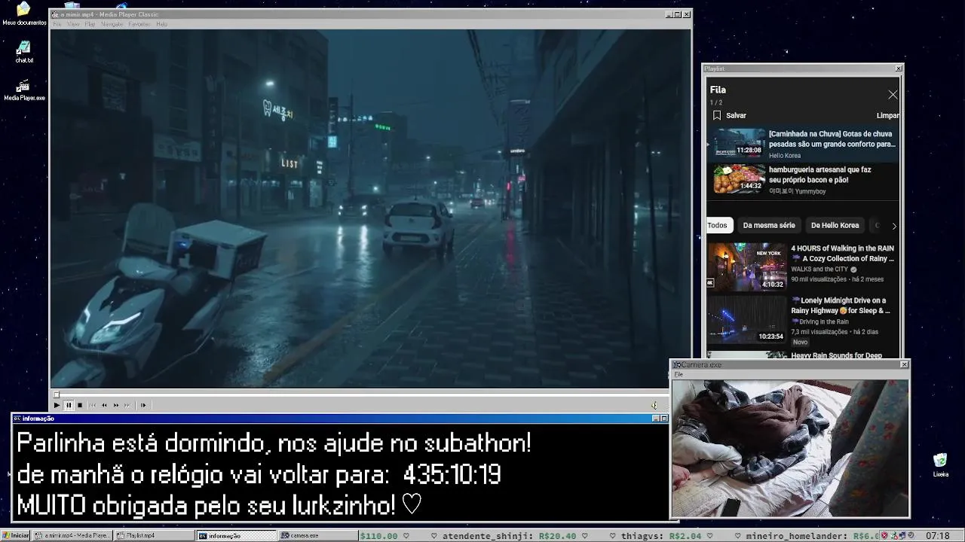Close the Camera.exe window
This screenshot has height=542, width=965.
click(x=905, y=364)
